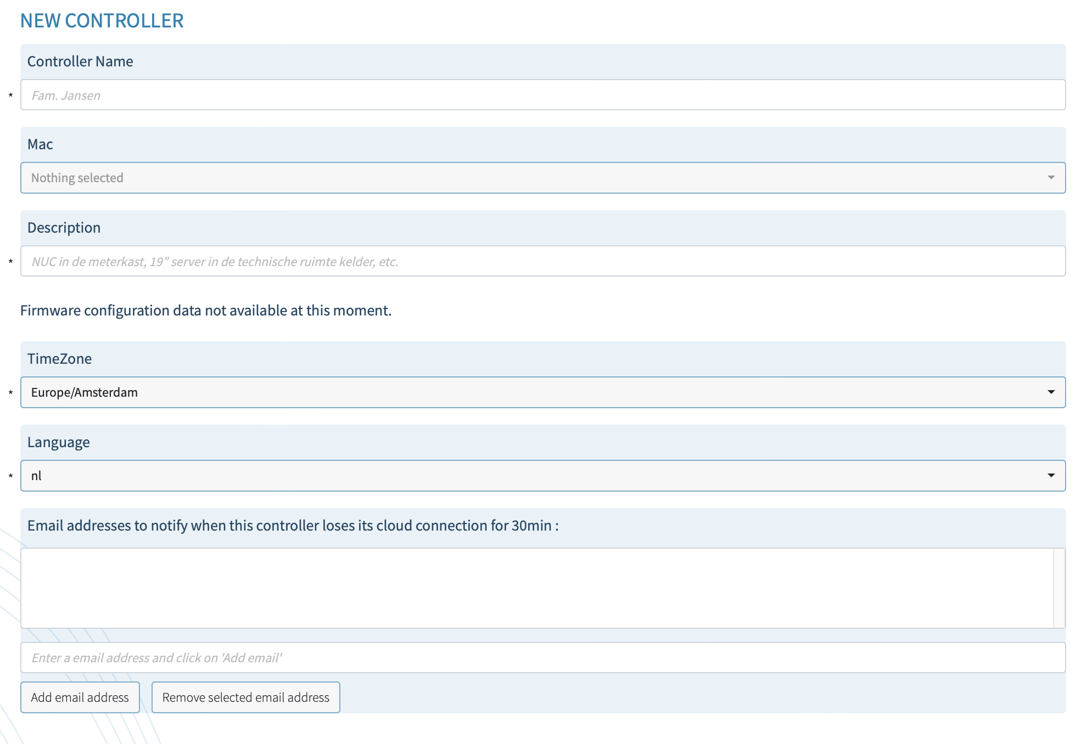Focus the Description input field

(542, 261)
